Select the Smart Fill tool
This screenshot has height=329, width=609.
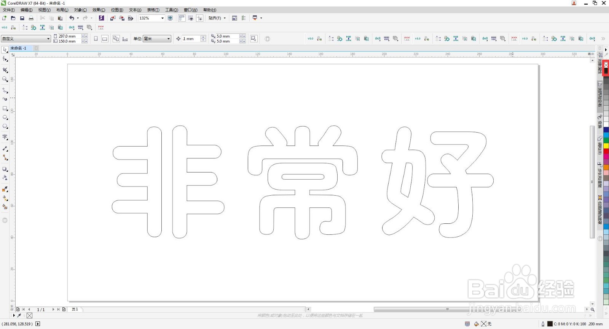point(5,207)
